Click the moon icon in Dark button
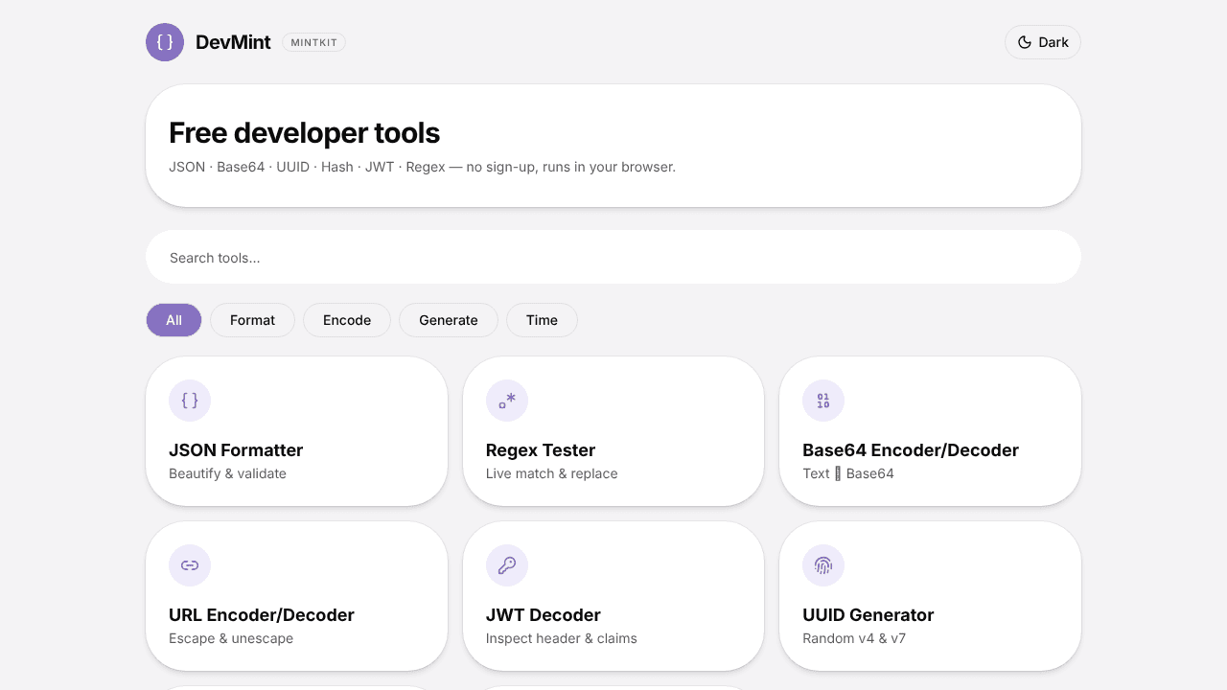Viewport: 1227px width, 690px height. click(x=1025, y=42)
